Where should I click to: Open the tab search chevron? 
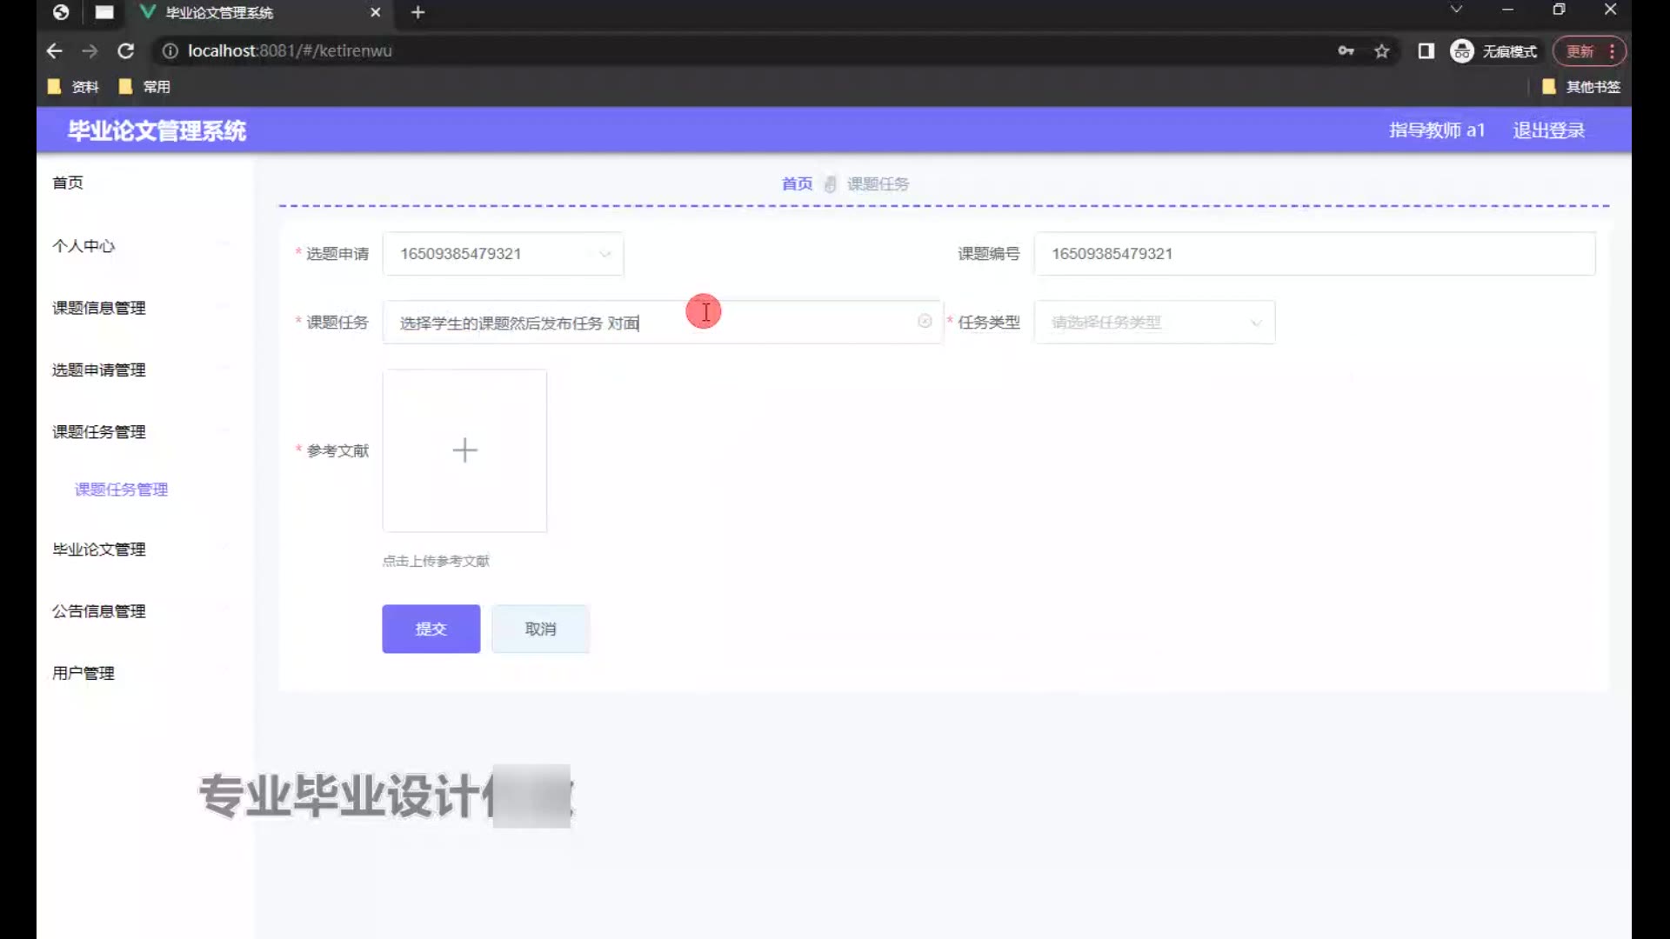pos(1456,10)
